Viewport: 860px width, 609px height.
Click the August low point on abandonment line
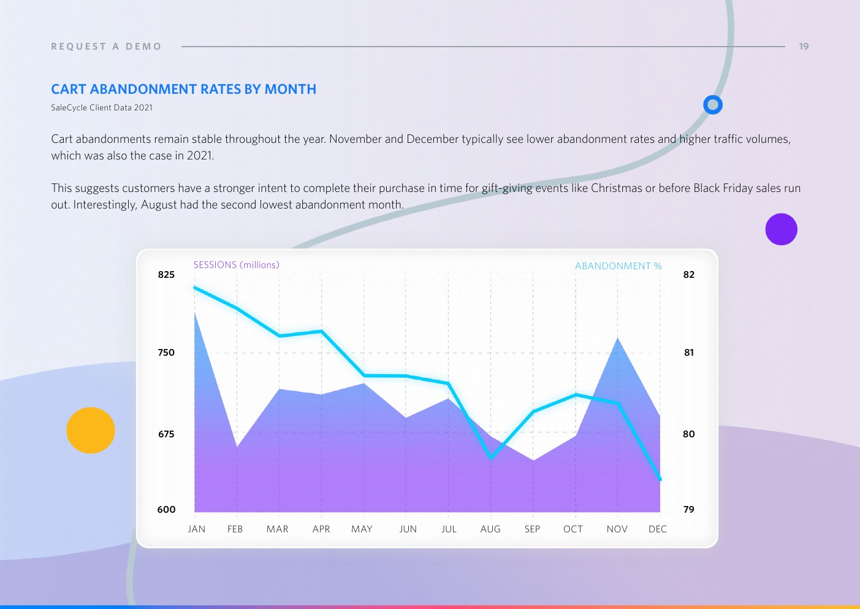[x=491, y=458]
